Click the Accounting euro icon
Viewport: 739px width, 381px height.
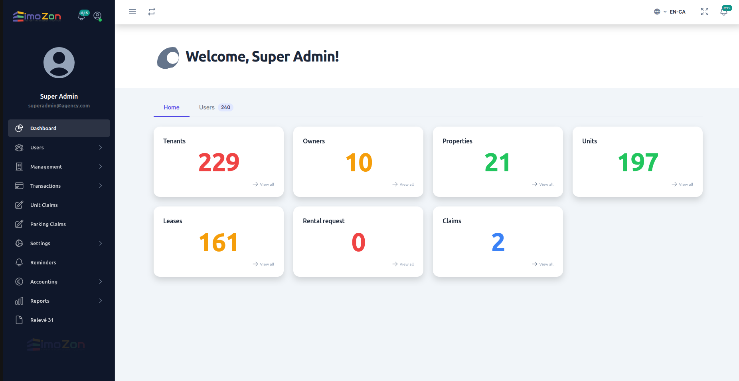coord(19,282)
